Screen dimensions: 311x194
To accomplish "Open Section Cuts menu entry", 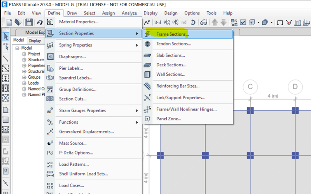I will coord(93,99).
